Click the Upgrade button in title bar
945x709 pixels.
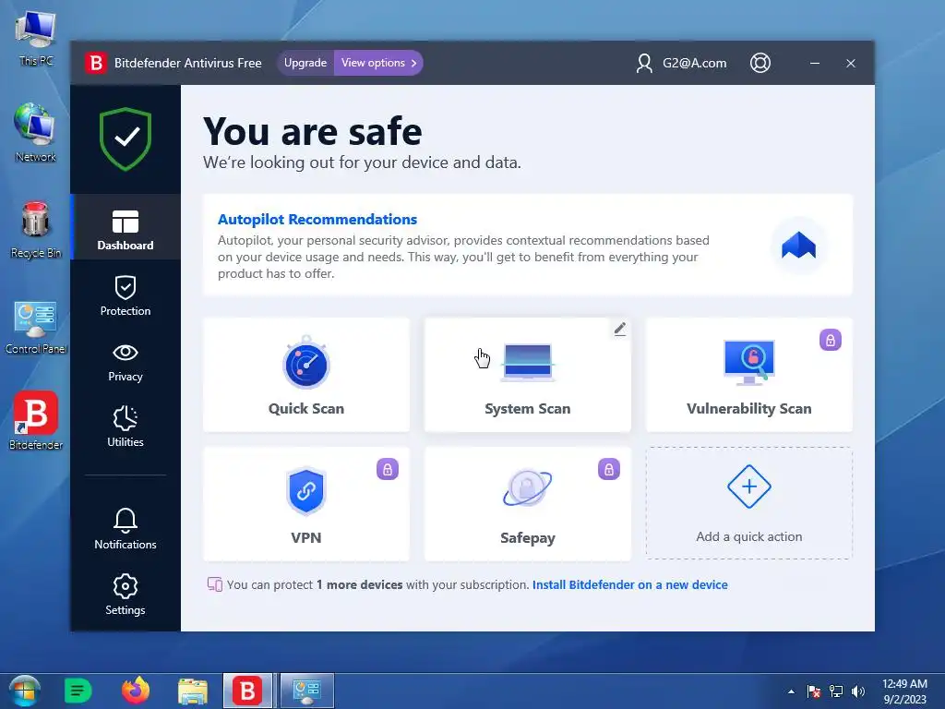click(305, 63)
